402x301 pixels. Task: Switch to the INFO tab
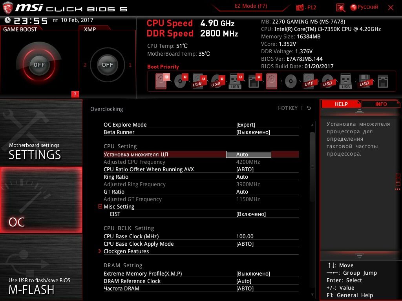click(381, 104)
